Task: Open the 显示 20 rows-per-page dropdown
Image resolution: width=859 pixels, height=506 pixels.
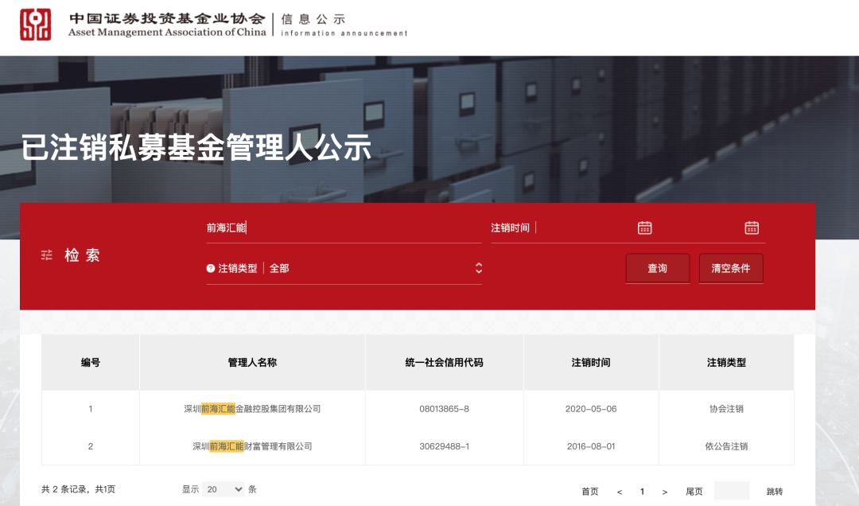Action: (223, 489)
